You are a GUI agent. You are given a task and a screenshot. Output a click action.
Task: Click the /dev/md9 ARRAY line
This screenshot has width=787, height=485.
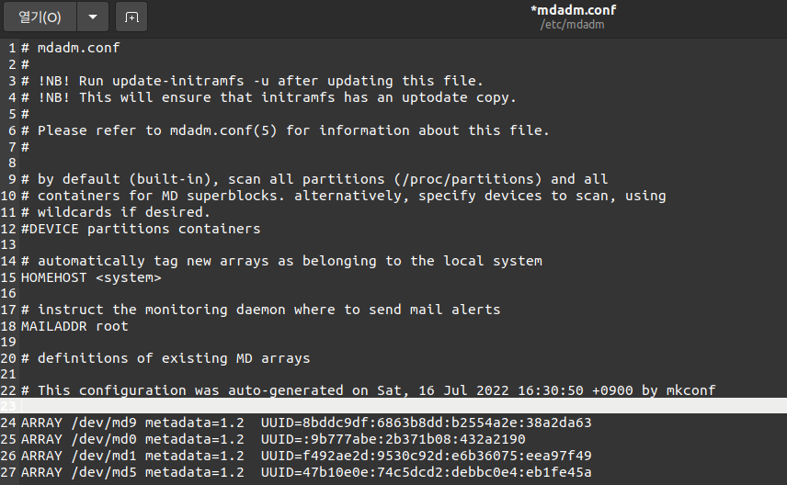coord(306,423)
